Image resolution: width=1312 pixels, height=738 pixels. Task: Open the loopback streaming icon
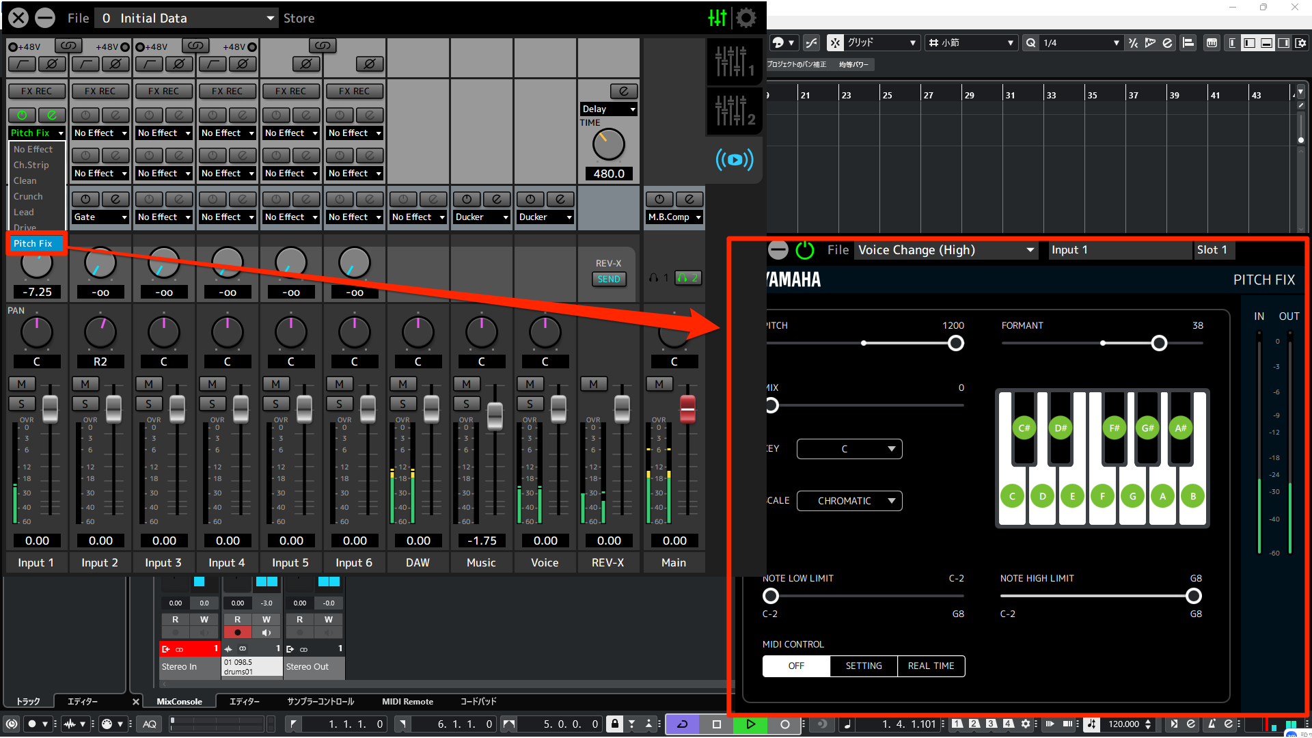pos(734,160)
